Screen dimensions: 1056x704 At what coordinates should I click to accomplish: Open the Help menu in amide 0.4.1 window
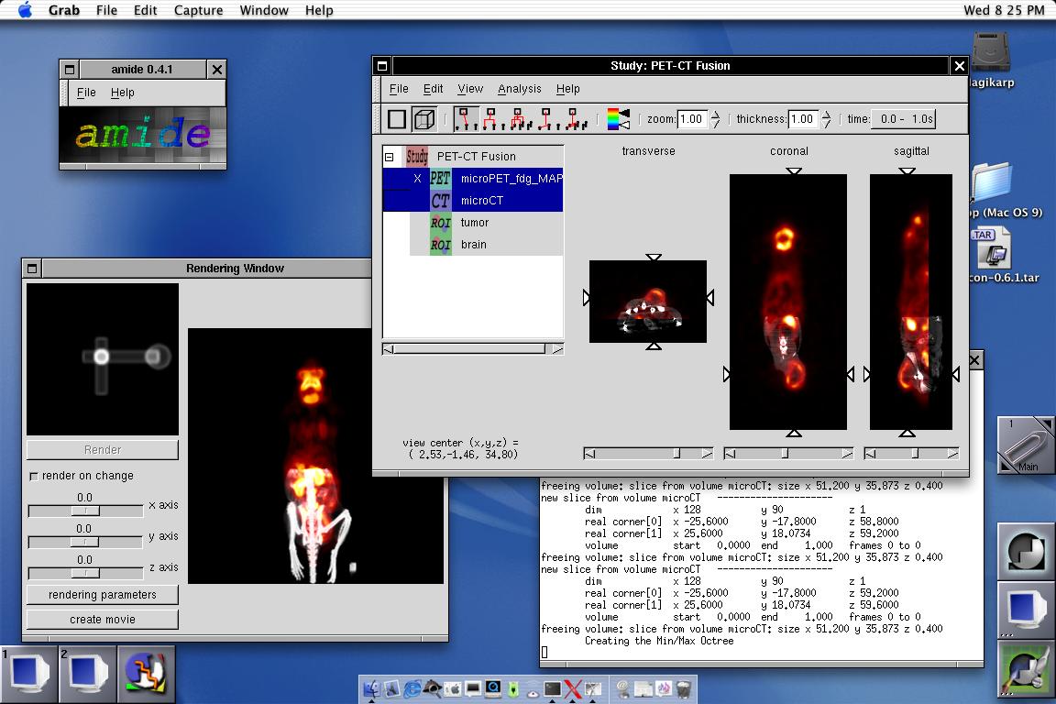123,93
